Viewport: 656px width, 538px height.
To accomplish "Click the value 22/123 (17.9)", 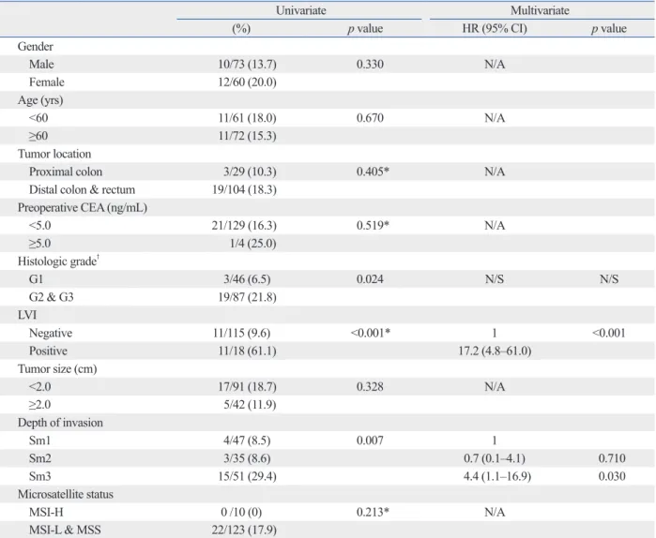I will pyautogui.click(x=244, y=531).
